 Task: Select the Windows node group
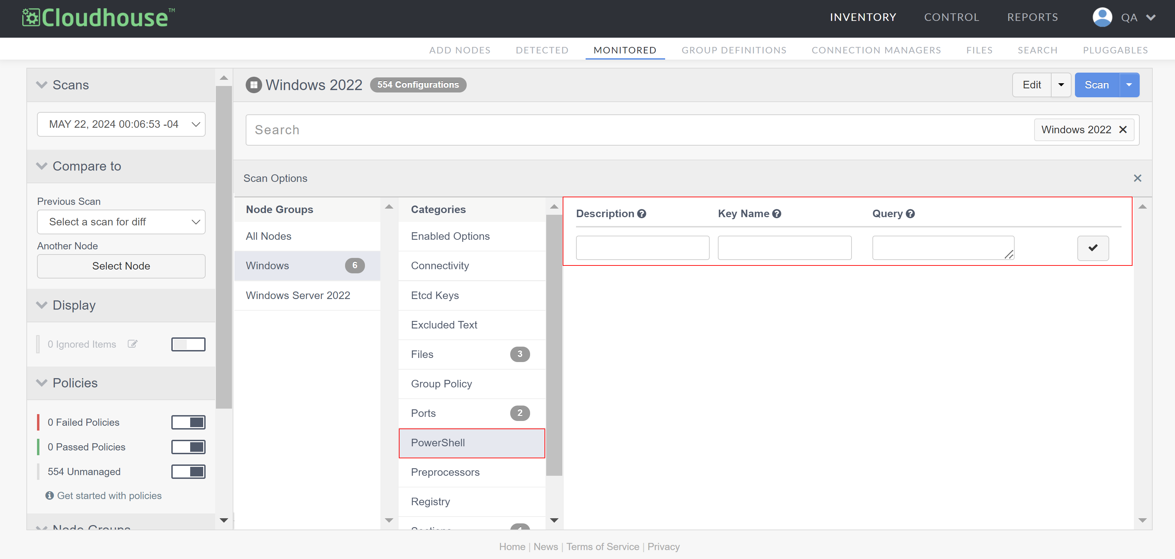coord(307,266)
